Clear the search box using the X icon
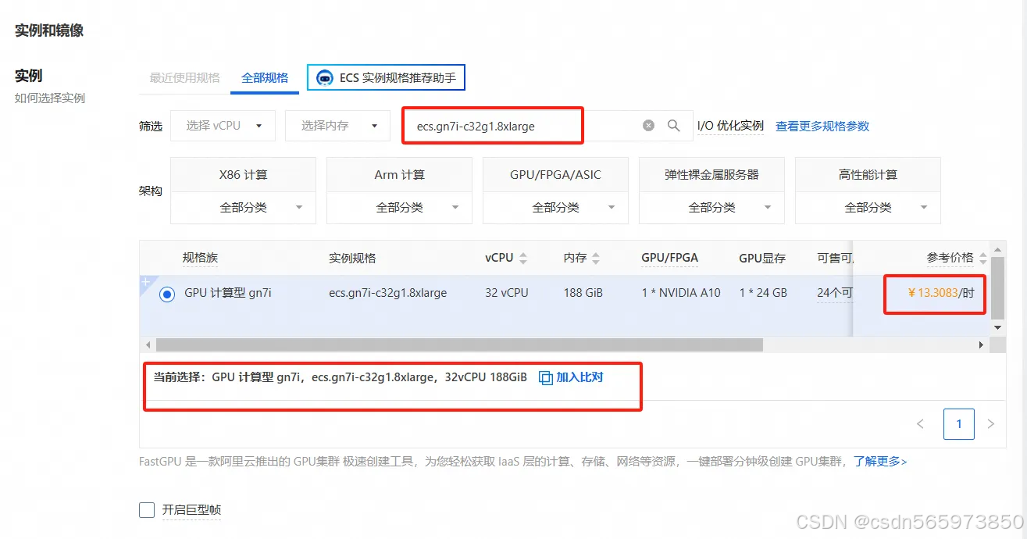Image resolution: width=1027 pixels, height=539 pixels. coord(648,124)
